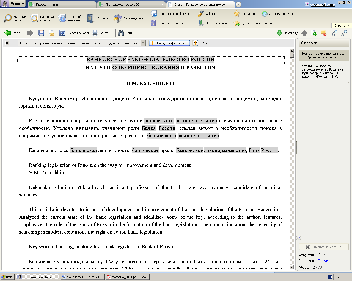Open Карточка поиска search card

[42, 18]
